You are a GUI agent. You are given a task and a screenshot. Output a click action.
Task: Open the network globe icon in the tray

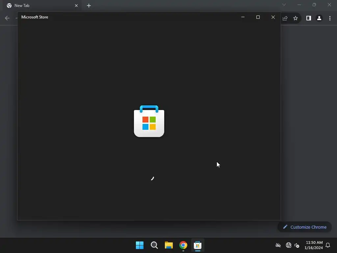288,245
